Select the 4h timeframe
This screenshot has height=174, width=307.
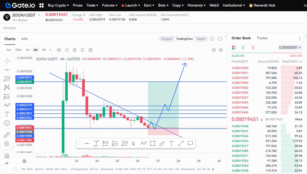point(36,50)
